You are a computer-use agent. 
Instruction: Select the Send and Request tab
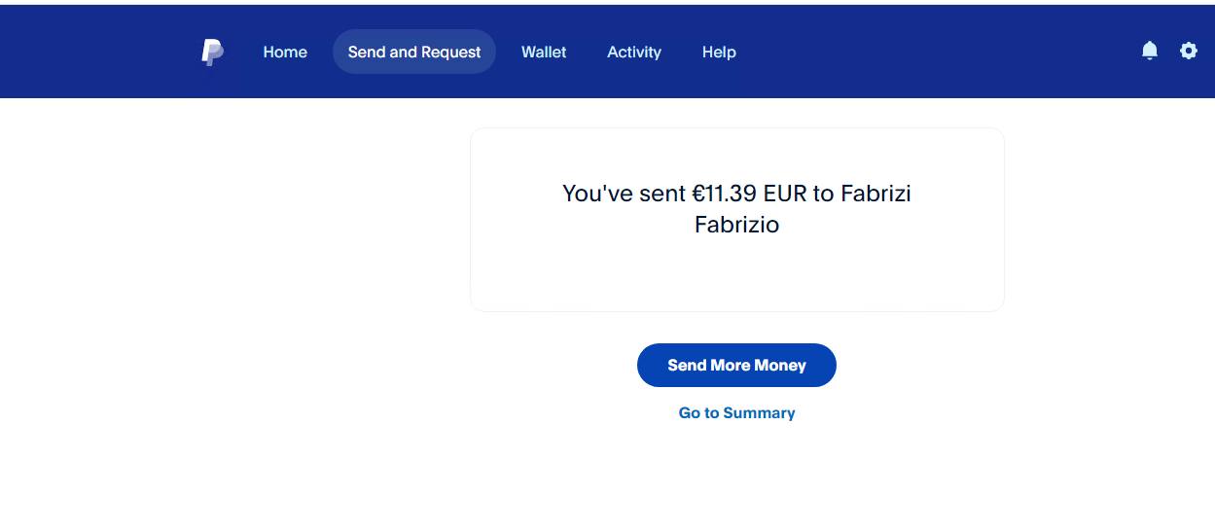coord(414,53)
